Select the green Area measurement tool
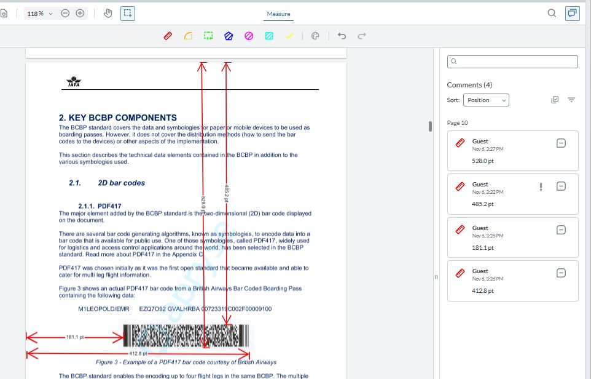Viewport: 591px width, 379px height. (208, 36)
